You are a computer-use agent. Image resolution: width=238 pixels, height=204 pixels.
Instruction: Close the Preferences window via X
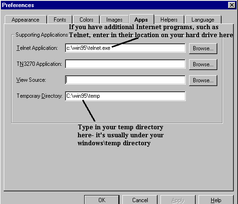coord(232,5)
